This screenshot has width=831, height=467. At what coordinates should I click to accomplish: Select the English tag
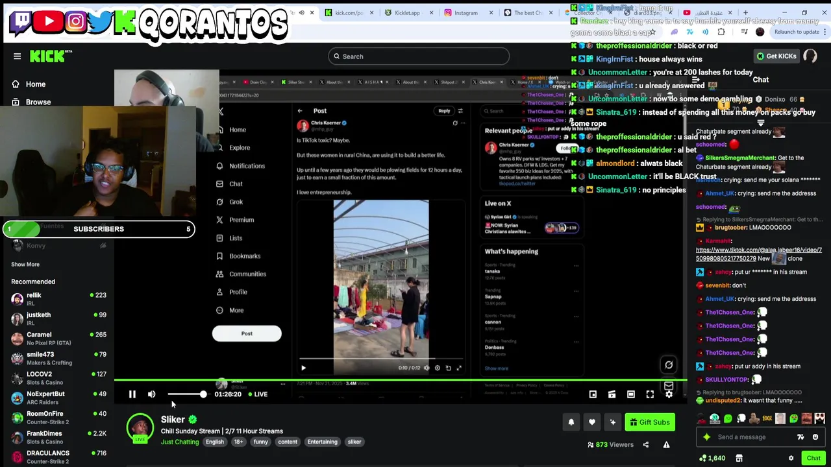[x=214, y=442]
